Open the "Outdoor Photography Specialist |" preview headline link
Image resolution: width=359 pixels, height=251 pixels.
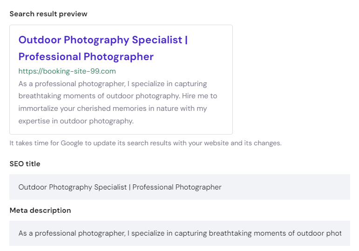(x=103, y=40)
